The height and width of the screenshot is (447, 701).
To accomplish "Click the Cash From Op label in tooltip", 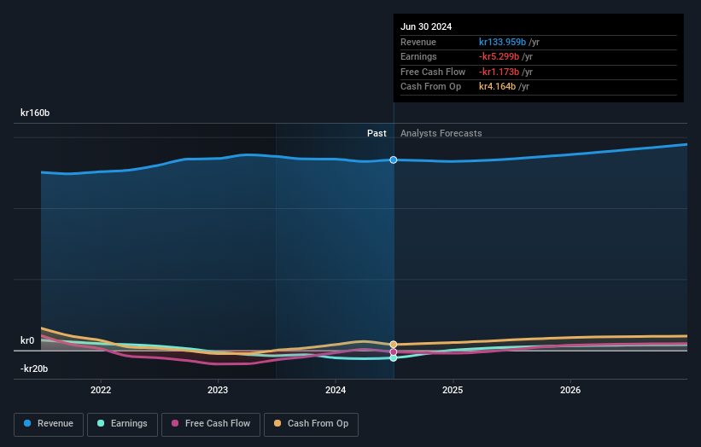I will click(430, 87).
